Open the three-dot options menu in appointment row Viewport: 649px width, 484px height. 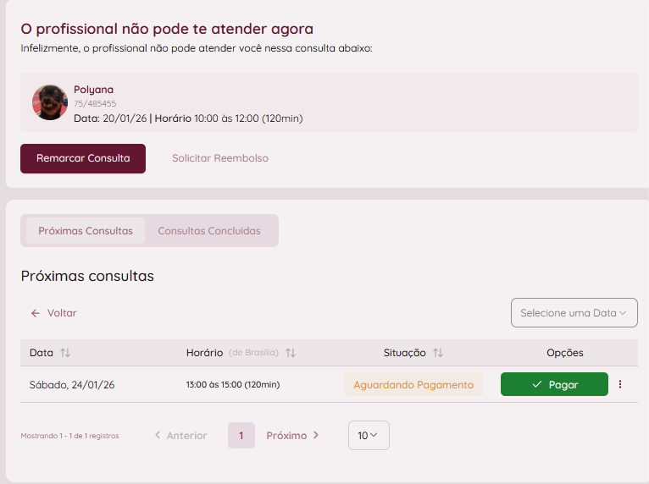(x=620, y=384)
